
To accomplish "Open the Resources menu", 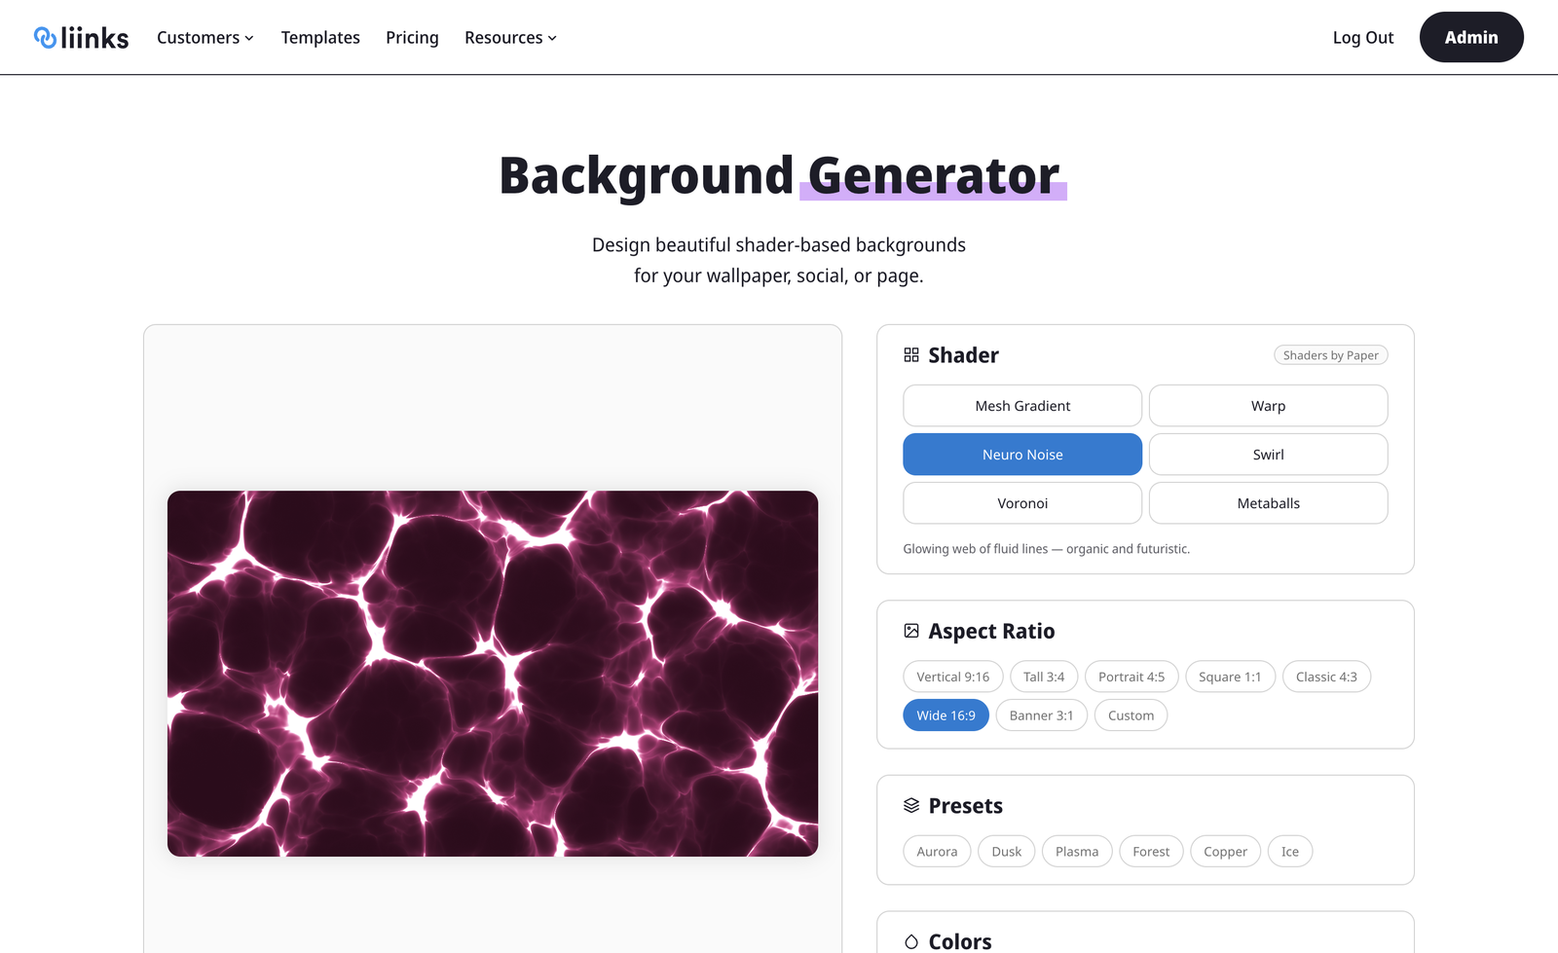I will (x=510, y=37).
